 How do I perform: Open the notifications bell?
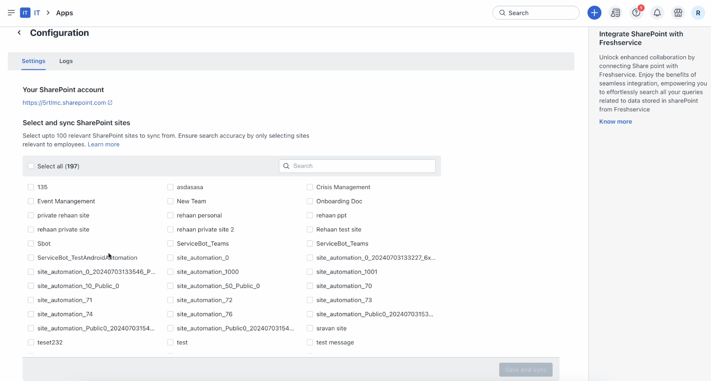(657, 13)
